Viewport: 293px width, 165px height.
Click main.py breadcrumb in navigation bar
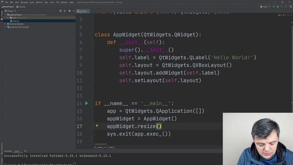(x=21, y=6)
